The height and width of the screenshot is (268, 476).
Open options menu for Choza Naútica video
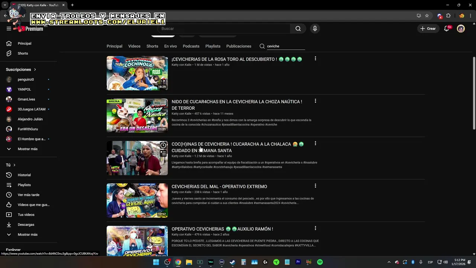click(x=315, y=101)
